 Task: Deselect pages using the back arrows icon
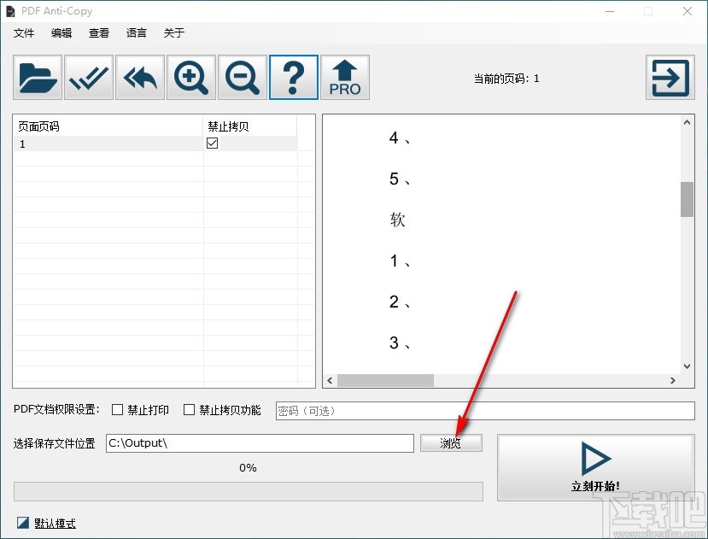(139, 77)
